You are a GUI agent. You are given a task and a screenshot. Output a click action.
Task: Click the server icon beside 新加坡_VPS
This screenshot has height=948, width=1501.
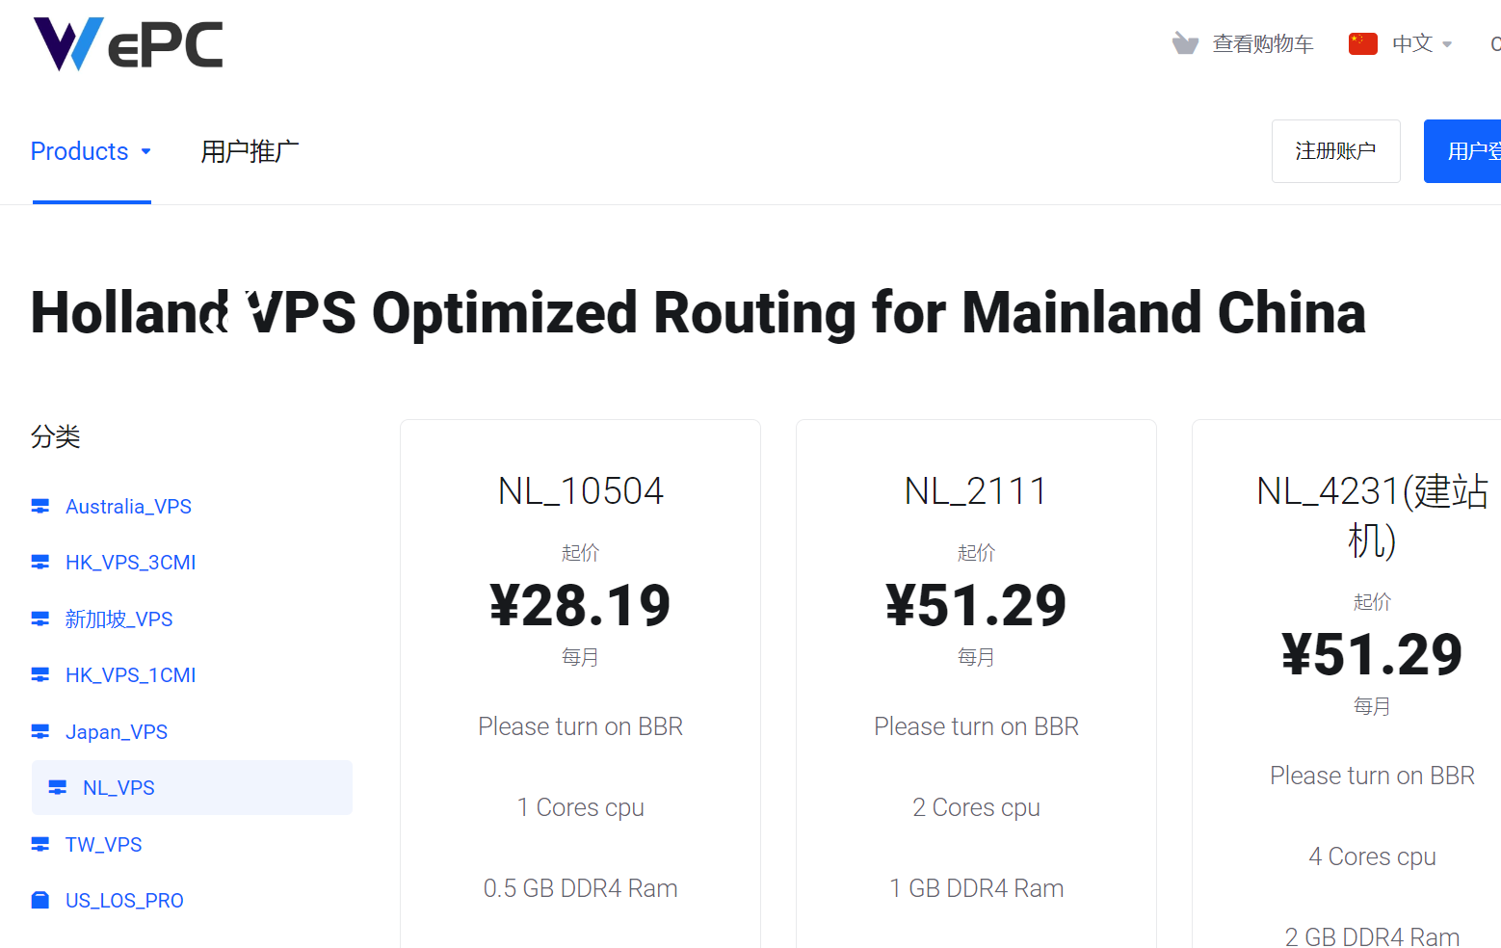[39, 618]
